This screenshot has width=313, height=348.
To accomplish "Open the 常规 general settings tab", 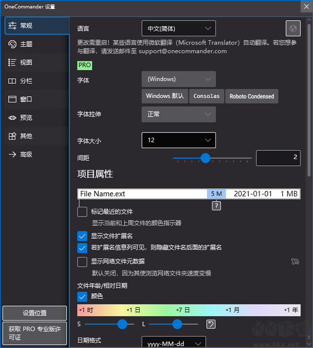I will (37, 26).
